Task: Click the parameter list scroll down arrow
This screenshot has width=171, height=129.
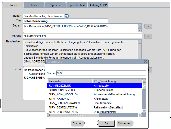Action: point(144,111)
